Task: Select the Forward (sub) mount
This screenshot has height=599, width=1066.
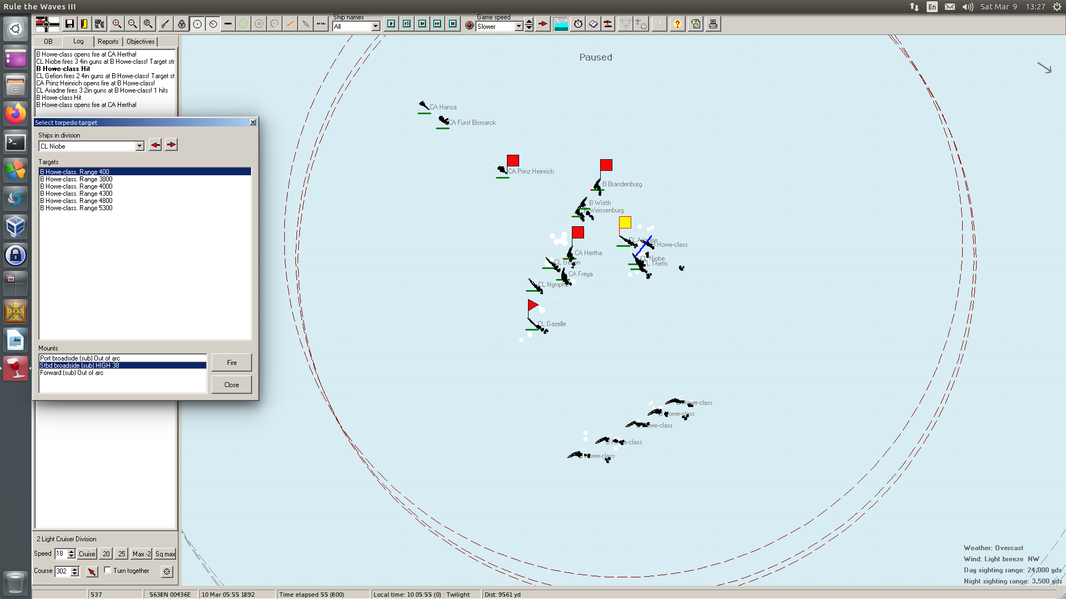Action: [123, 373]
